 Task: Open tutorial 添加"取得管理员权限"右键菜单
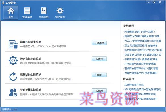pyautogui.click(x=141, y=45)
